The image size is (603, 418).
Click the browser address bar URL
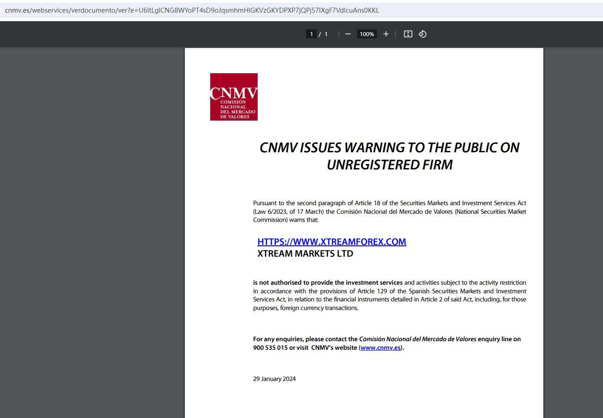192,10
